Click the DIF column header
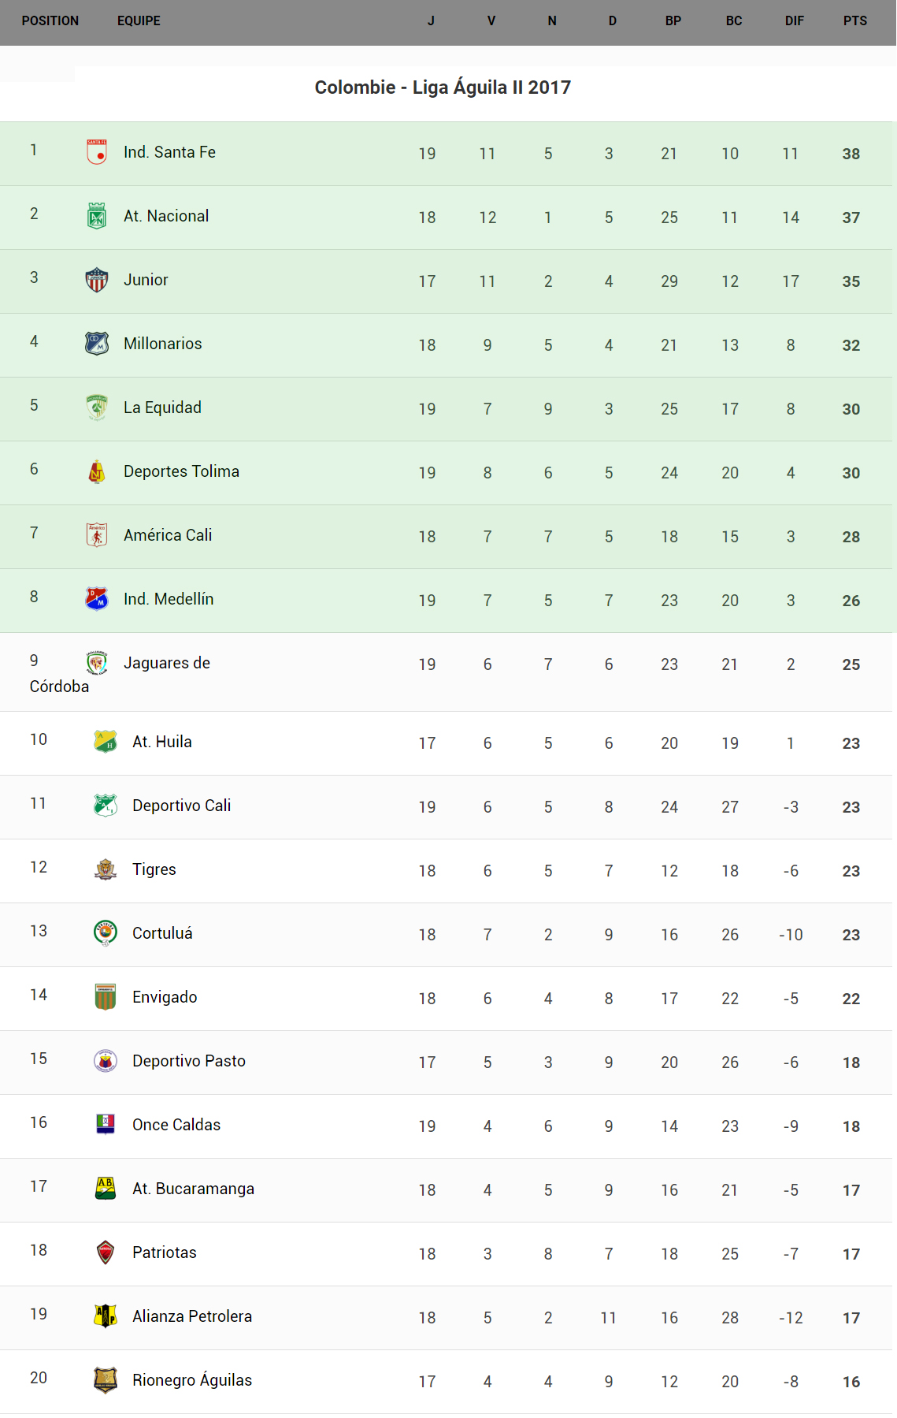Screen dimensions: 897x1418 point(794,21)
